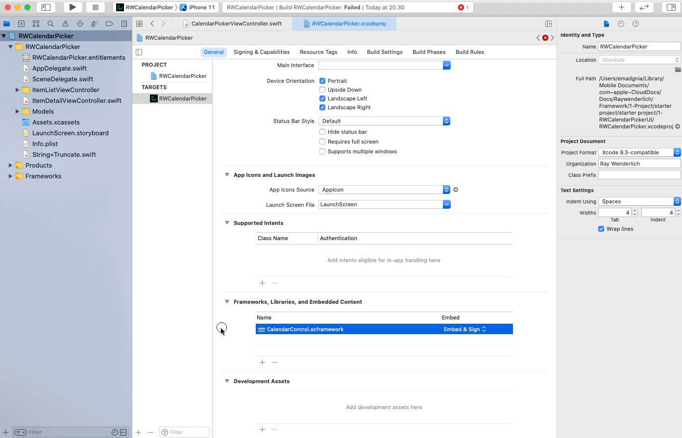Open the Test navigator diamond icon

click(80, 24)
